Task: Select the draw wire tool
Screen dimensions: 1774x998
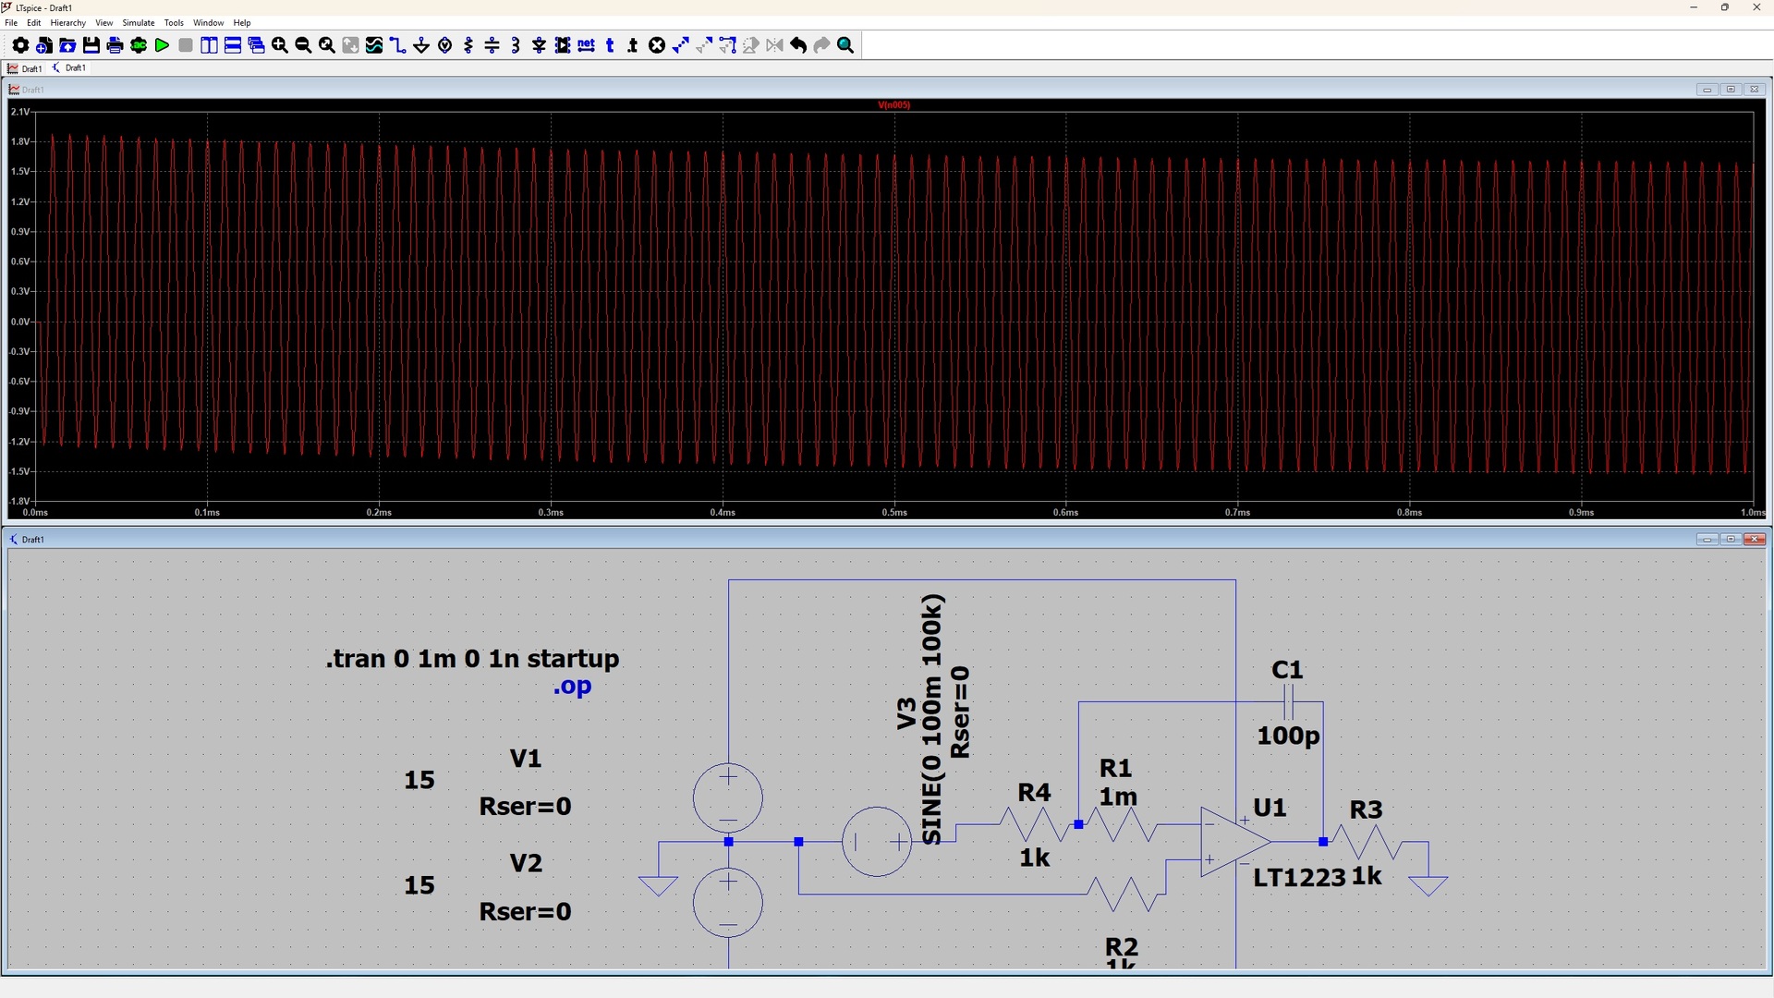Action: click(398, 45)
